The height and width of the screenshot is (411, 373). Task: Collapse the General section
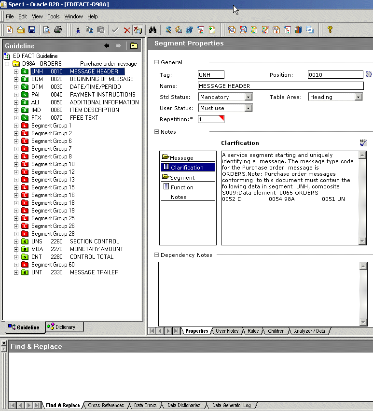pos(157,62)
